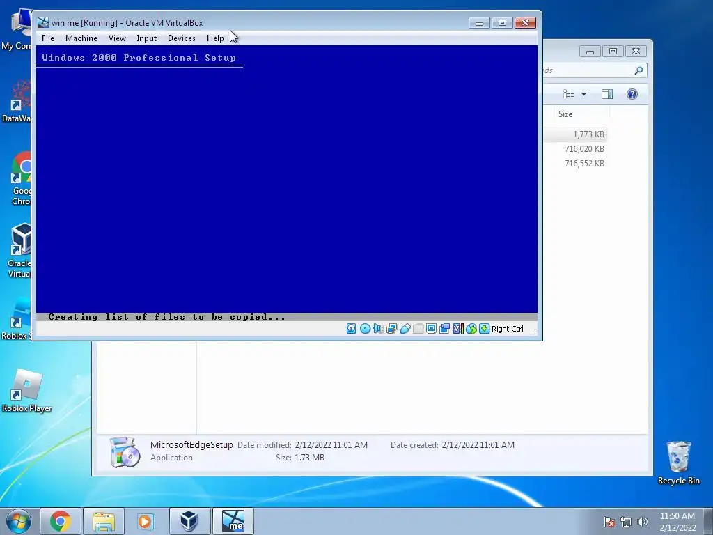713x535 pixels.
Task: Toggle the preview pane icon in Explorer
Action: point(607,94)
